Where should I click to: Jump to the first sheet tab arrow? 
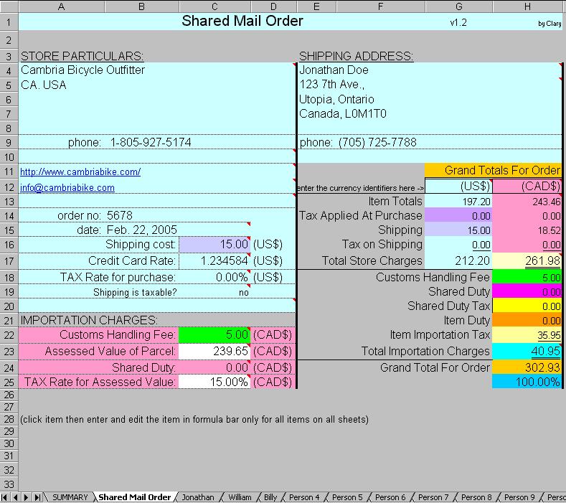point(5,497)
